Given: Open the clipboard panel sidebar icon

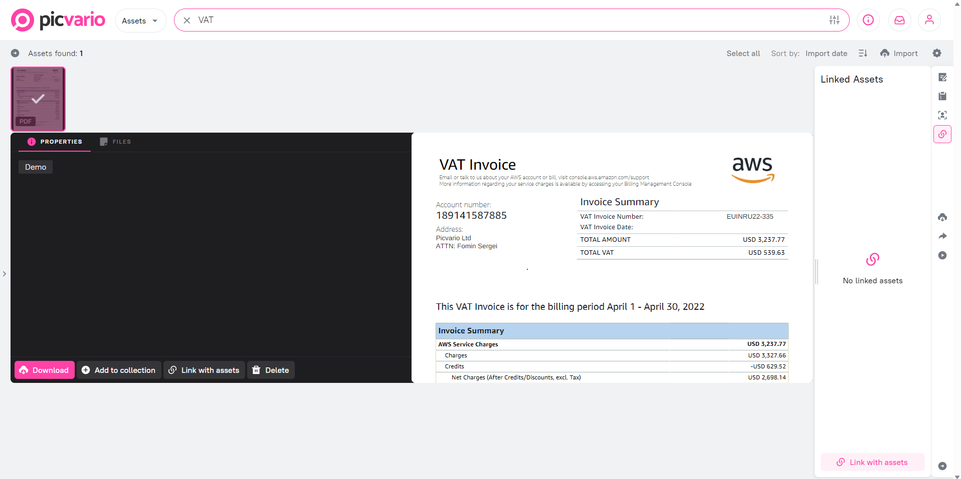Looking at the screenshot, I should pyautogui.click(x=942, y=96).
